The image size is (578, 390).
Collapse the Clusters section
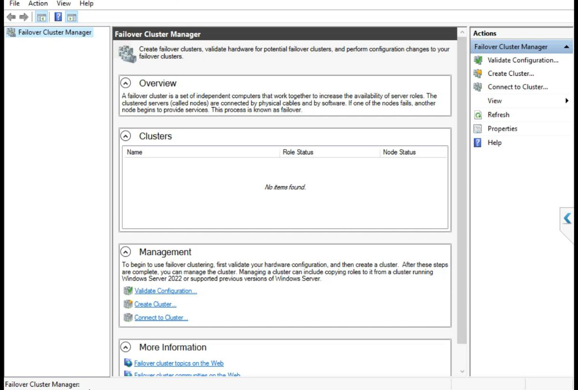click(126, 136)
